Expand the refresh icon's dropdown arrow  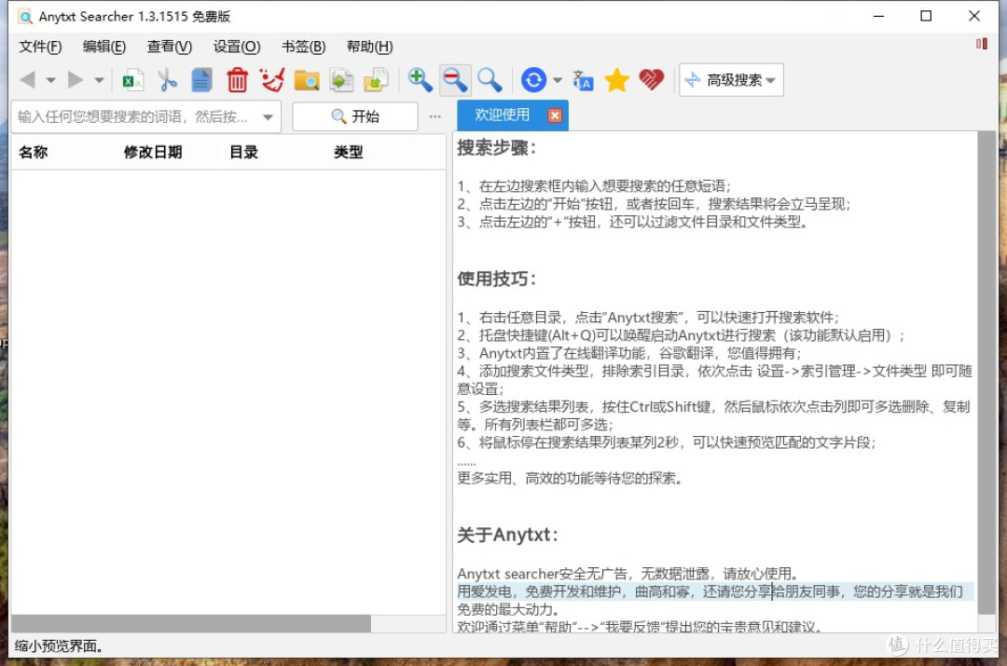point(558,80)
